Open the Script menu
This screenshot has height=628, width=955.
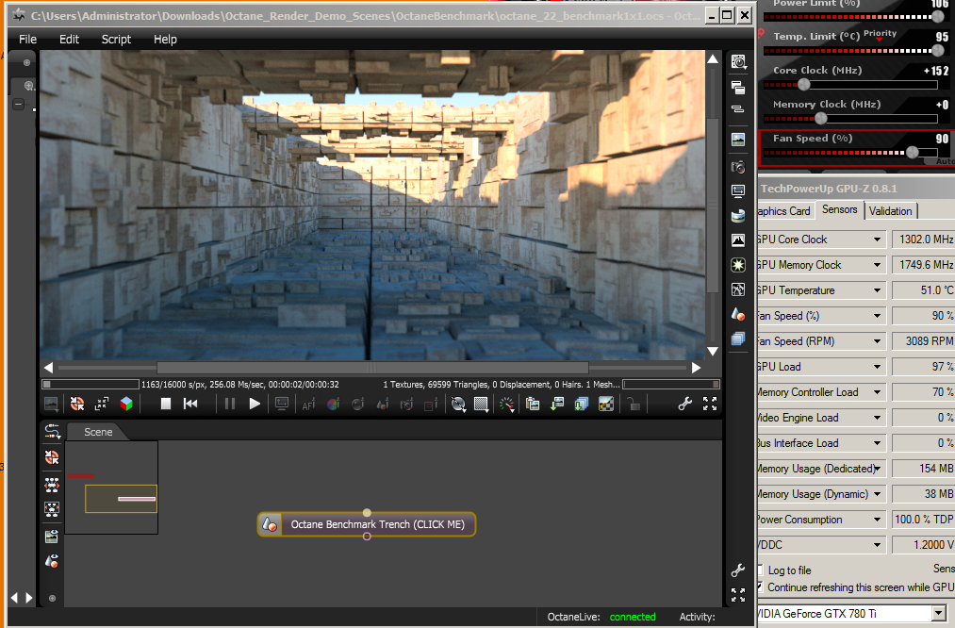click(116, 39)
